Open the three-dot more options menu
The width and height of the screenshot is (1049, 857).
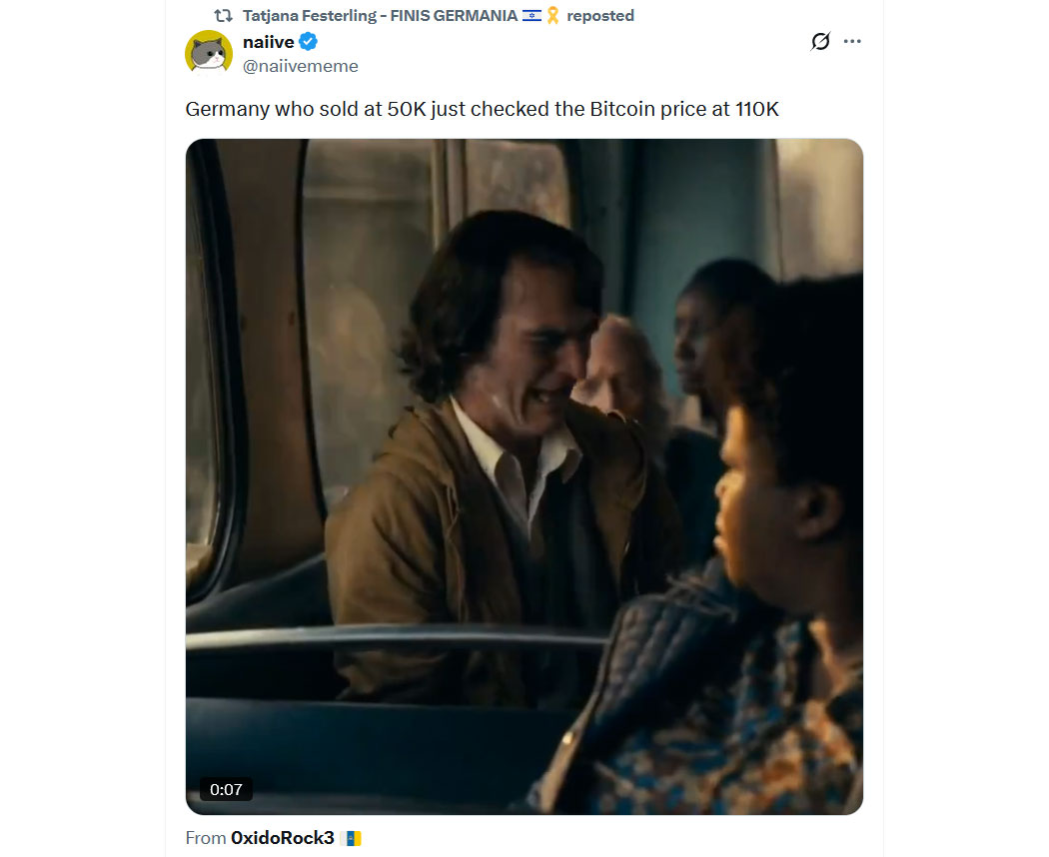pos(852,42)
